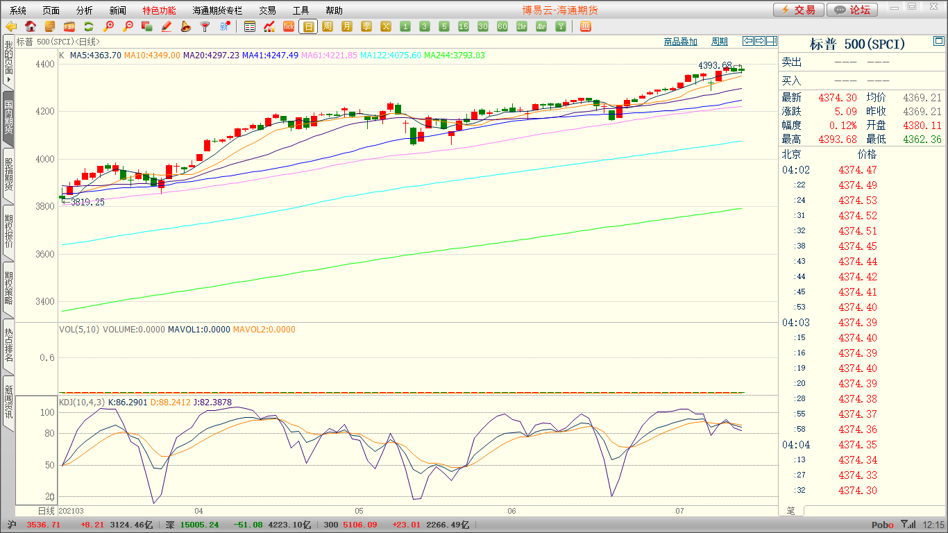Open the 系统 menu
This screenshot has height=533, width=948.
click(x=18, y=10)
